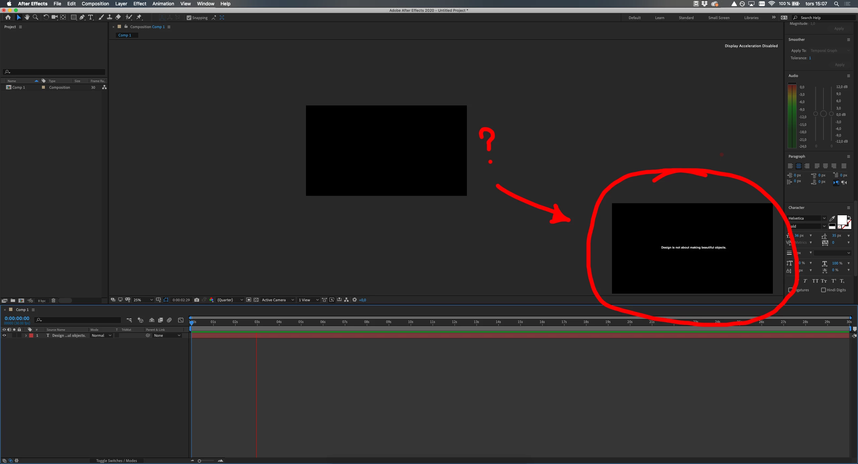The image size is (858, 464).
Task: Delete selected project item with trash icon
Action: 53,301
